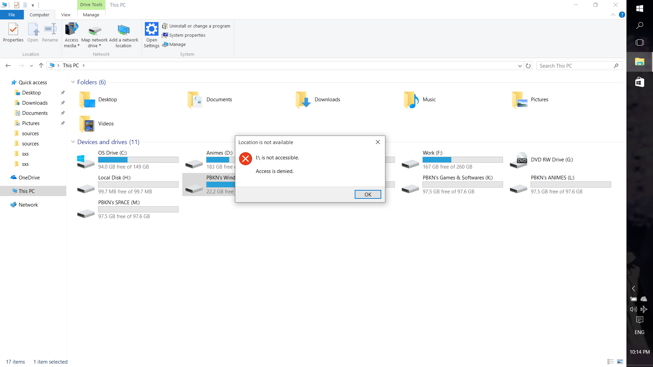Collapse the Devices and drives group

(73, 142)
